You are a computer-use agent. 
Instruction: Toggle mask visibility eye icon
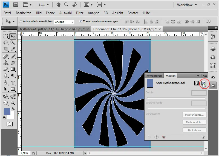[164, 137]
